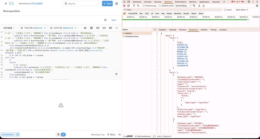Select the All request type filter
Image resolution: width=260 pixels, height=139 pixels.
[124, 14]
